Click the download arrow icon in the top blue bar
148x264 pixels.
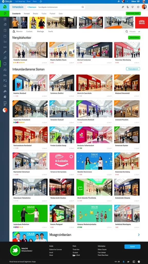click(x=40, y=1)
